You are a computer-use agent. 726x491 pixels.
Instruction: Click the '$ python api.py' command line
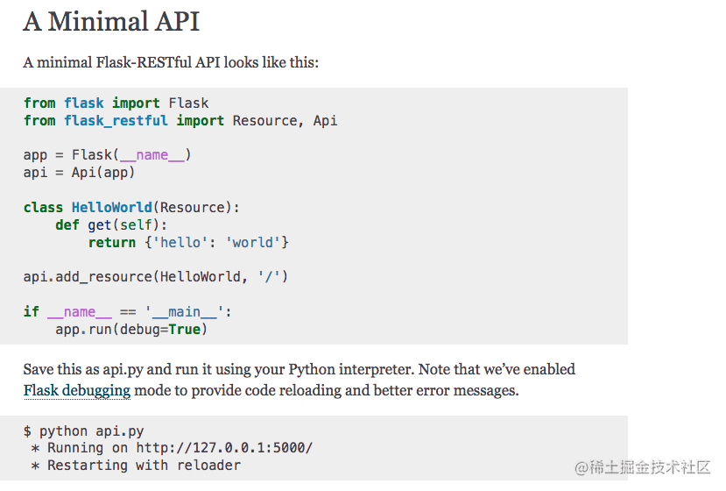click(x=83, y=431)
